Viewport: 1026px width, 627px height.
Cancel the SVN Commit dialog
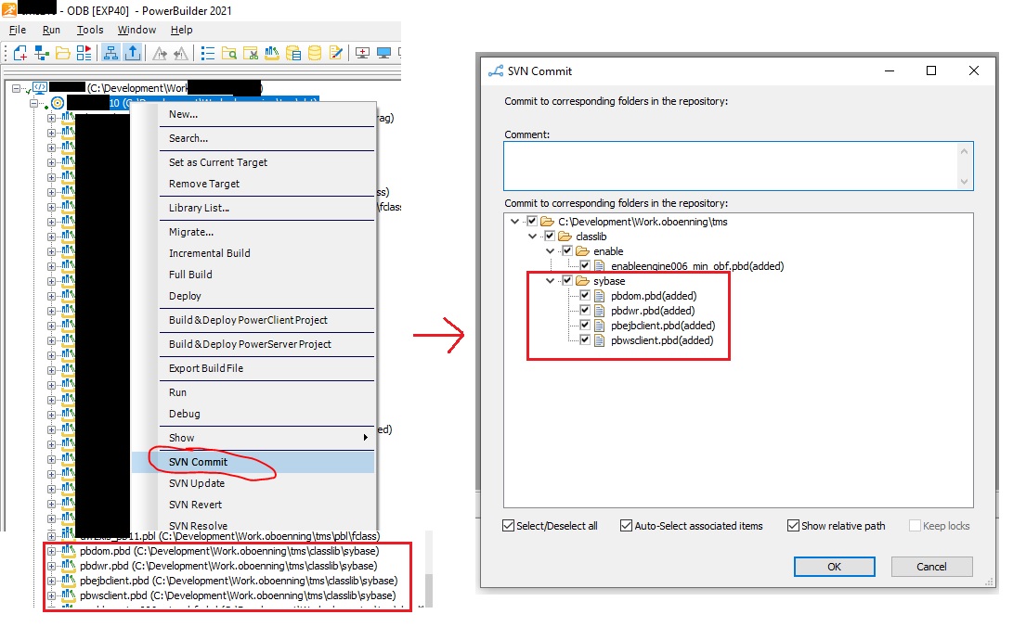[931, 567]
